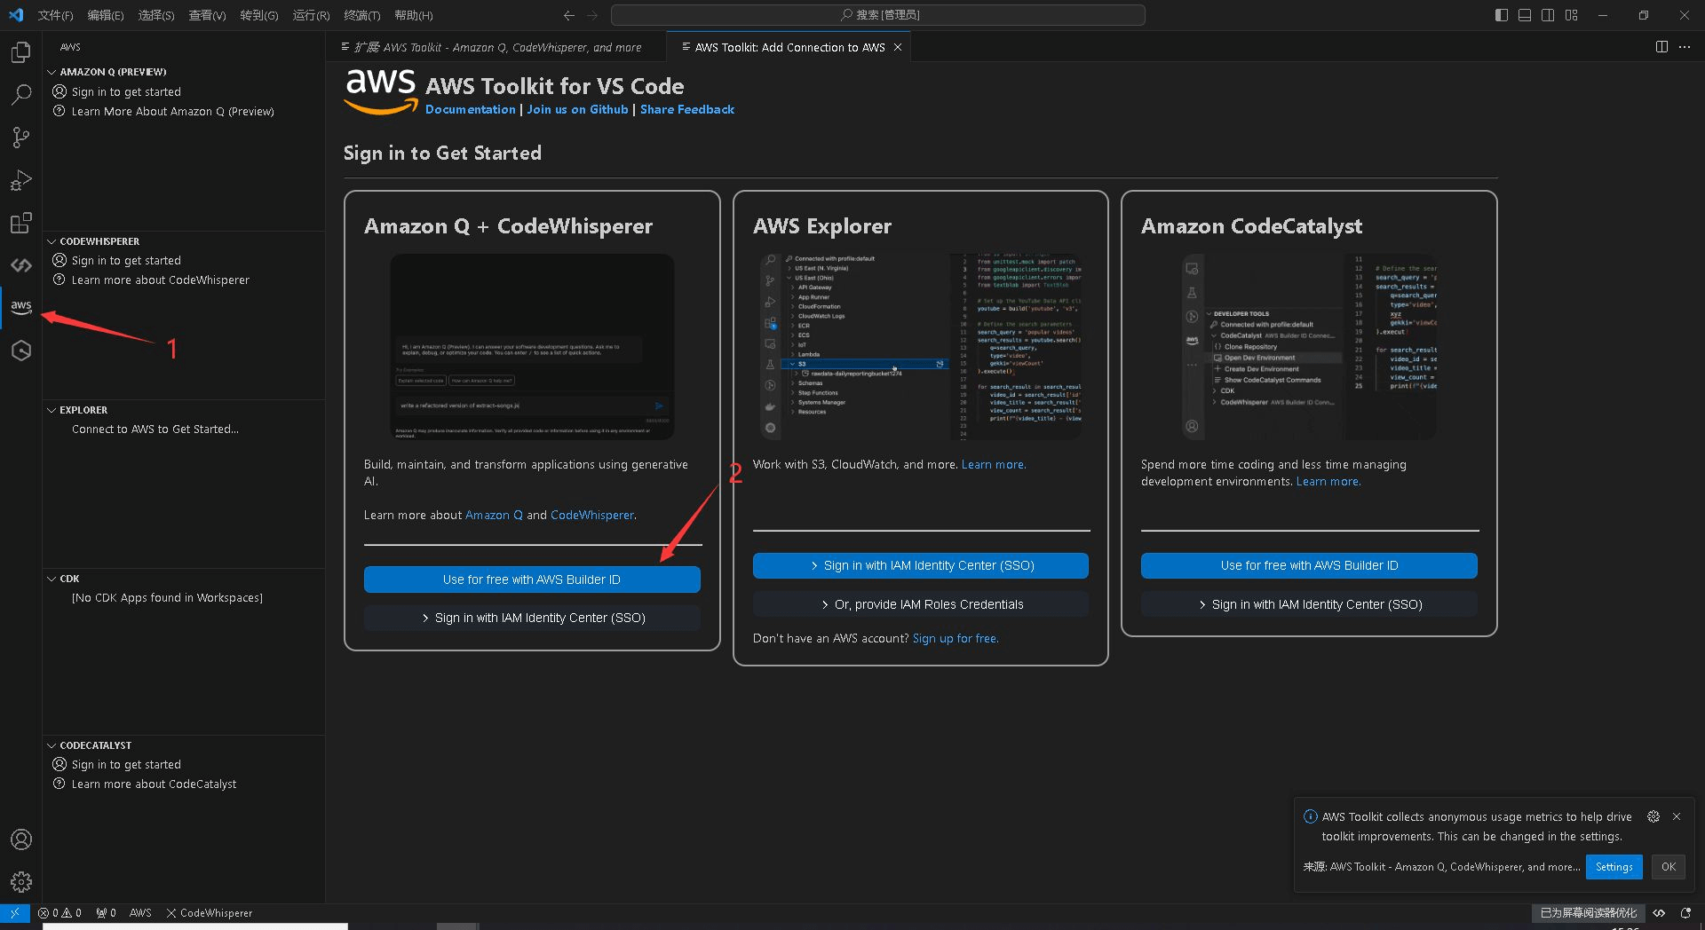Dismiss the AWS Toolkit notification
The image size is (1705, 930).
click(1677, 816)
